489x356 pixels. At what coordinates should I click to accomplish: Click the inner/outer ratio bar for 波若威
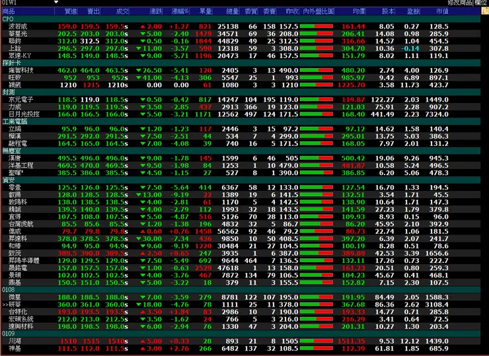[317, 26]
